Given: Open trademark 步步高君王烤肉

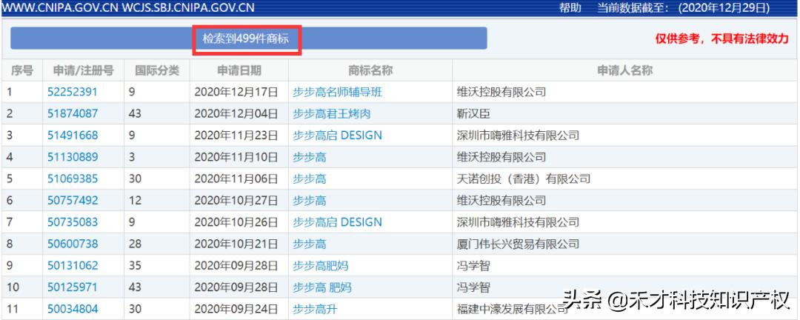Looking at the screenshot, I should click(x=331, y=113).
